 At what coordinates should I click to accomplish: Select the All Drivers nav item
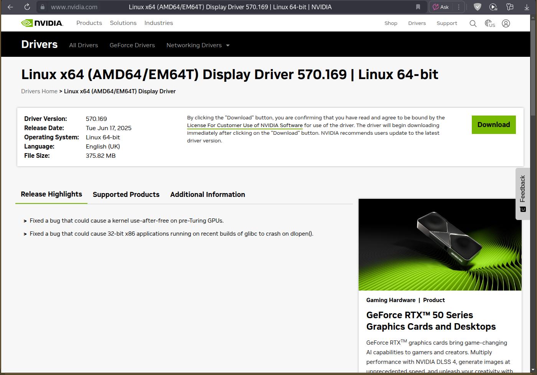[84, 45]
